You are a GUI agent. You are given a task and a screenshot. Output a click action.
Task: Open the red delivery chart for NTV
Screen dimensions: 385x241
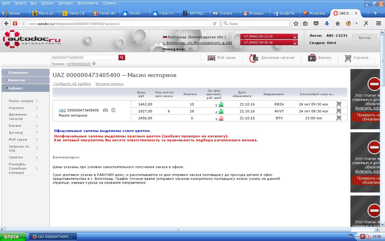[x=221, y=118]
